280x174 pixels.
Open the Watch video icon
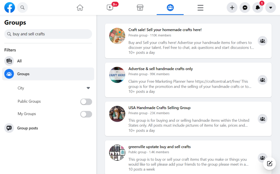tap(110, 7)
